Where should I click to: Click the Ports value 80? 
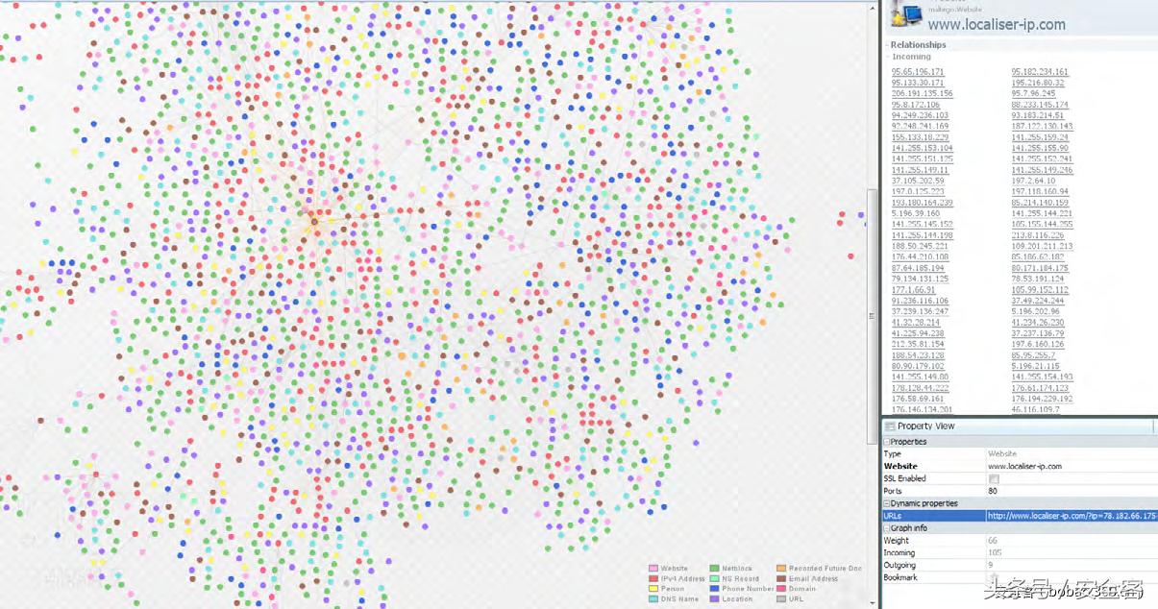coord(993,491)
